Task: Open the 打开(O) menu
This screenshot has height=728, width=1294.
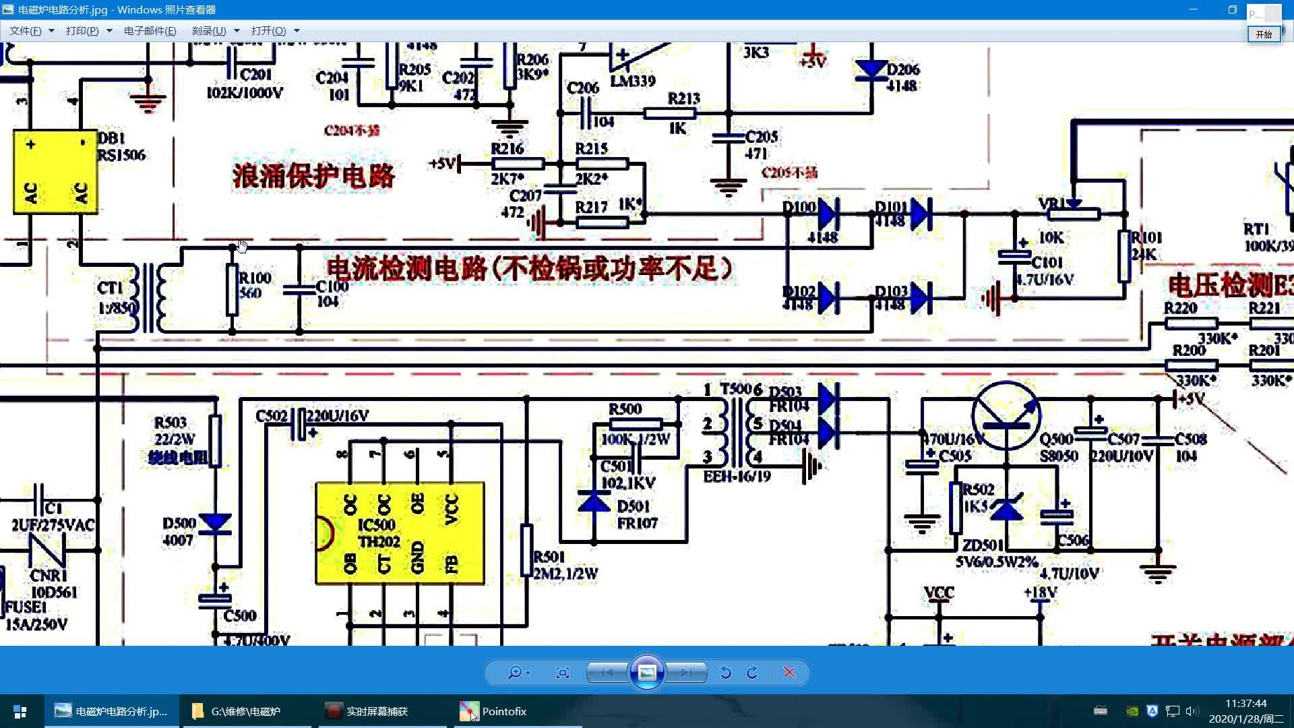Action: tap(268, 31)
